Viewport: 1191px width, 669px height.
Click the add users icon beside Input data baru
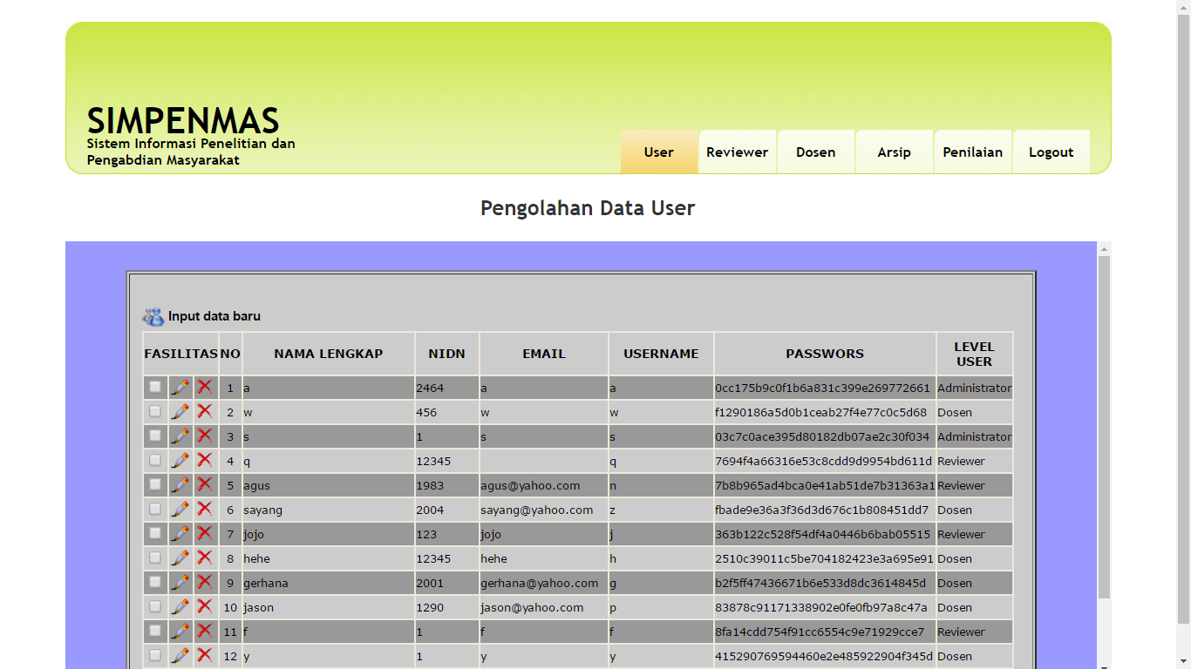point(153,317)
